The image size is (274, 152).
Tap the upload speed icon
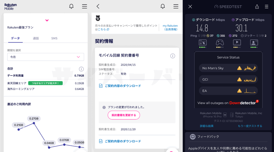(x=233, y=20)
